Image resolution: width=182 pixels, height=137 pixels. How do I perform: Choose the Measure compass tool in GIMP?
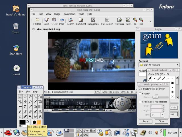click(40, 116)
